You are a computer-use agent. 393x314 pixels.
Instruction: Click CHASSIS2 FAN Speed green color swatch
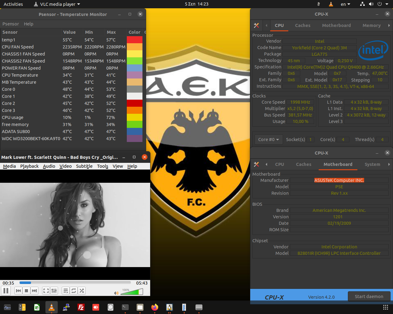[134, 61]
